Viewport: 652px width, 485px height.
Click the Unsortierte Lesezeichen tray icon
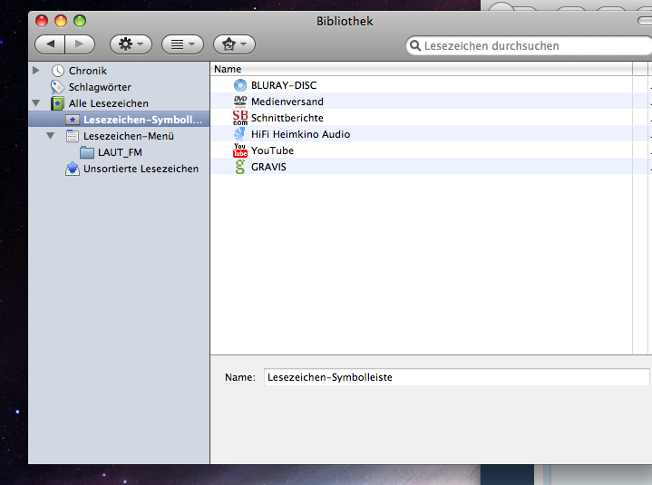[73, 169]
